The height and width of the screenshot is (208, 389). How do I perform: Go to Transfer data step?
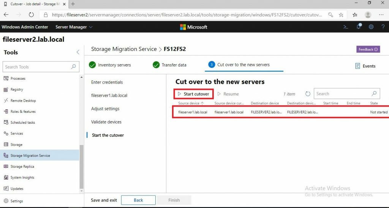click(169, 65)
